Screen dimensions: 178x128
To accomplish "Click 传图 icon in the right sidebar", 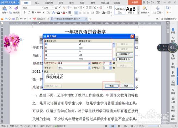I will pyautogui.click(x=173, y=83).
